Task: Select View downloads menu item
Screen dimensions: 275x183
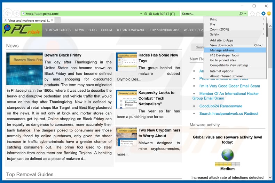Action: coord(235,45)
